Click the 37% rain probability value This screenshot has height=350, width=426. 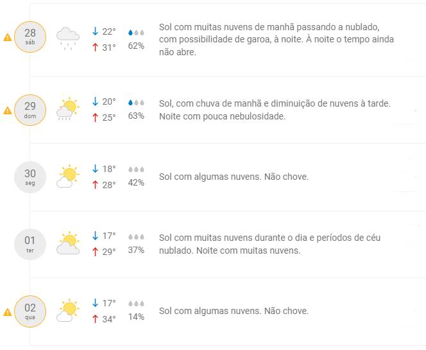point(136,250)
